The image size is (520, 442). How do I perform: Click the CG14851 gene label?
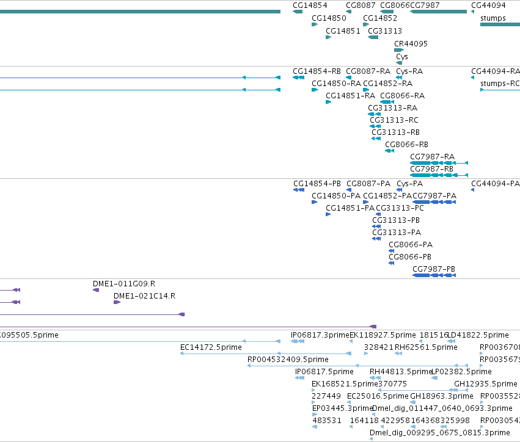click(343, 31)
